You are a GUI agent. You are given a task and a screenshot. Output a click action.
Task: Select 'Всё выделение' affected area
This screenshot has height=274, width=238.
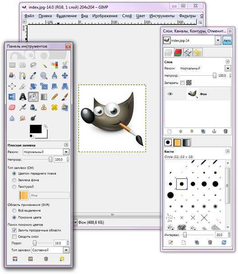click(x=14, y=210)
